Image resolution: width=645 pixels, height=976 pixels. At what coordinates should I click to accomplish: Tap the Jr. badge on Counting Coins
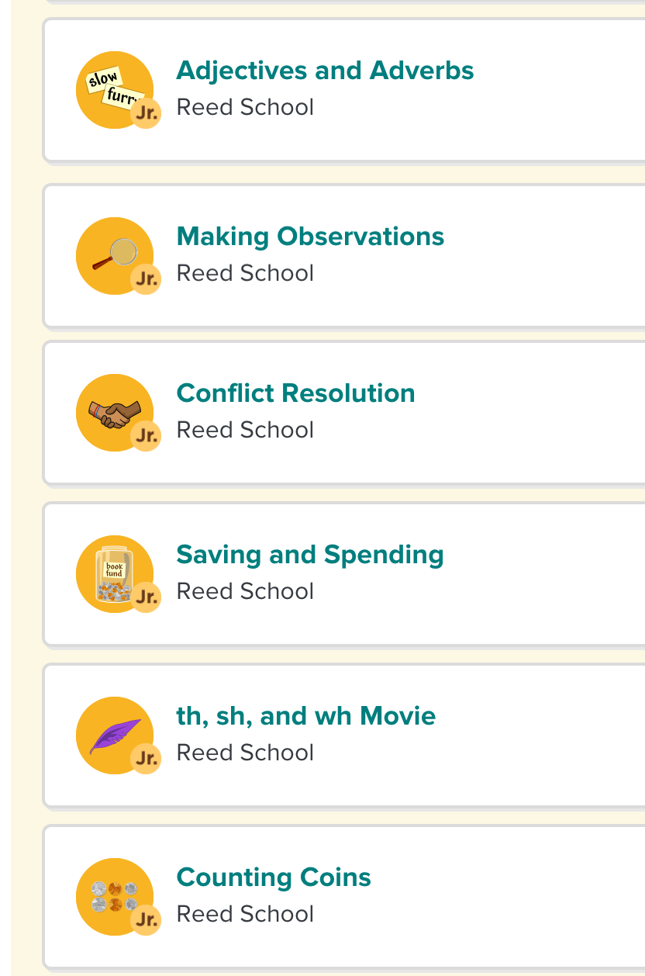(146, 920)
